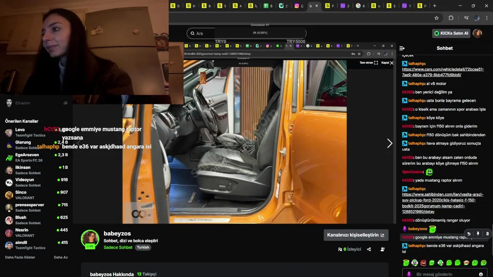Open the cars.com vehicle link in chat

(443, 72)
